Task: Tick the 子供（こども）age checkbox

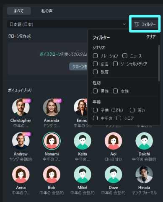Action: (95, 110)
